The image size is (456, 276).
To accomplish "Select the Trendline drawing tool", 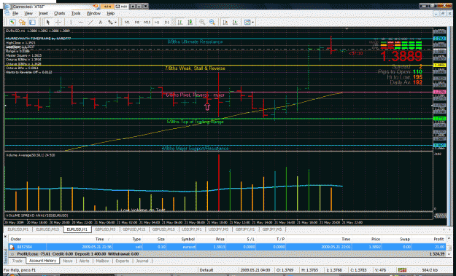I will [90, 22].
